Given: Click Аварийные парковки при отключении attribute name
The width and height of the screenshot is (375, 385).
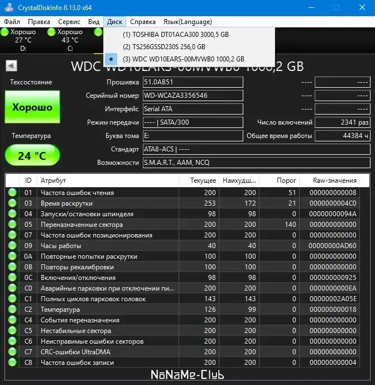Looking at the screenshot, I should tap(108, 288).
